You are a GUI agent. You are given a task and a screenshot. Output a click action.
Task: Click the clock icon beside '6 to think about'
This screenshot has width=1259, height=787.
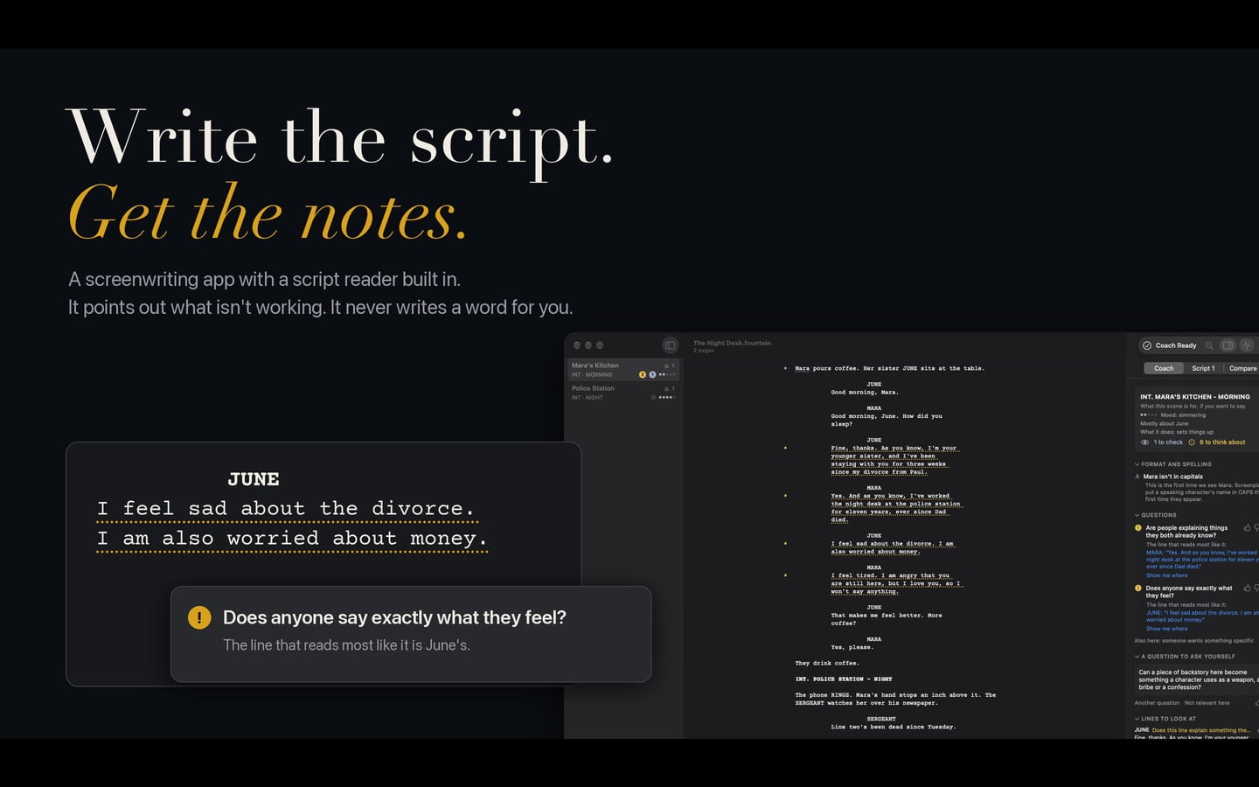pos(1192,442)
